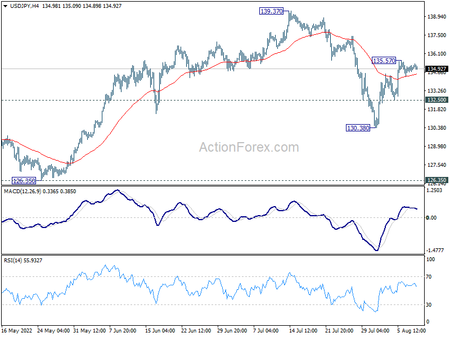The image size is (450, 337).
Task: Click the 139.370 high price label
Action: [272, 11]
